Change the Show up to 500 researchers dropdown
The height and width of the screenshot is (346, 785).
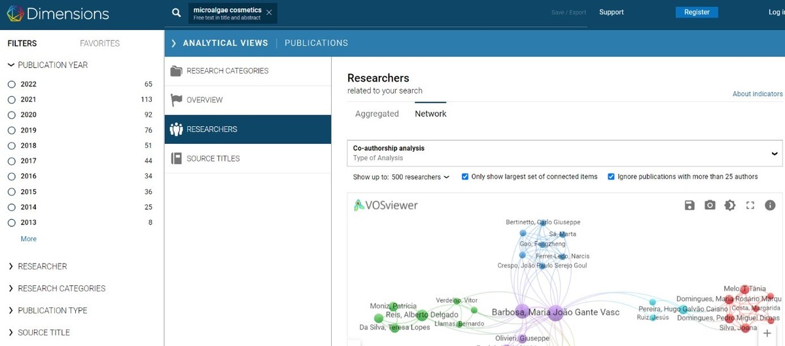click(420, 177)
